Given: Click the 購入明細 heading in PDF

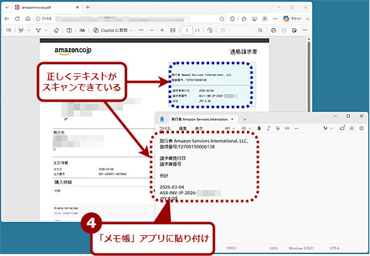Looking at the screenshot, I should (63, 182).
